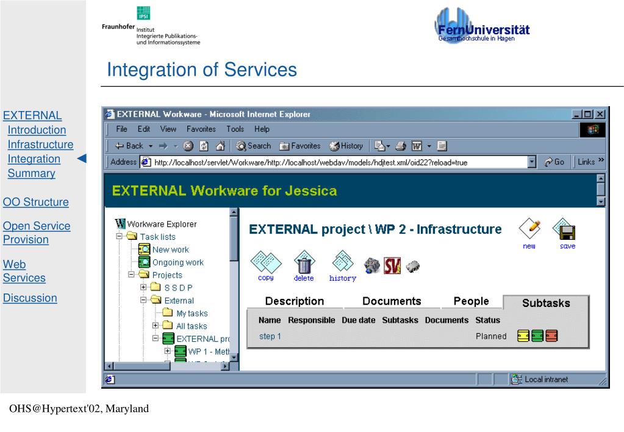Click the Edit with Word toolbar icon
624x432 pixels.
coord(417,146)
